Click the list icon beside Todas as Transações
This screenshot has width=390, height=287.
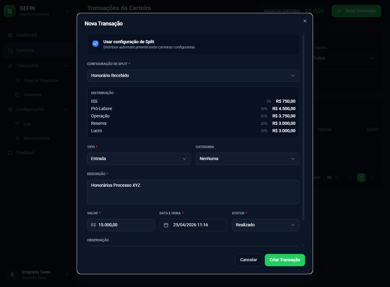tap(17, 81)
